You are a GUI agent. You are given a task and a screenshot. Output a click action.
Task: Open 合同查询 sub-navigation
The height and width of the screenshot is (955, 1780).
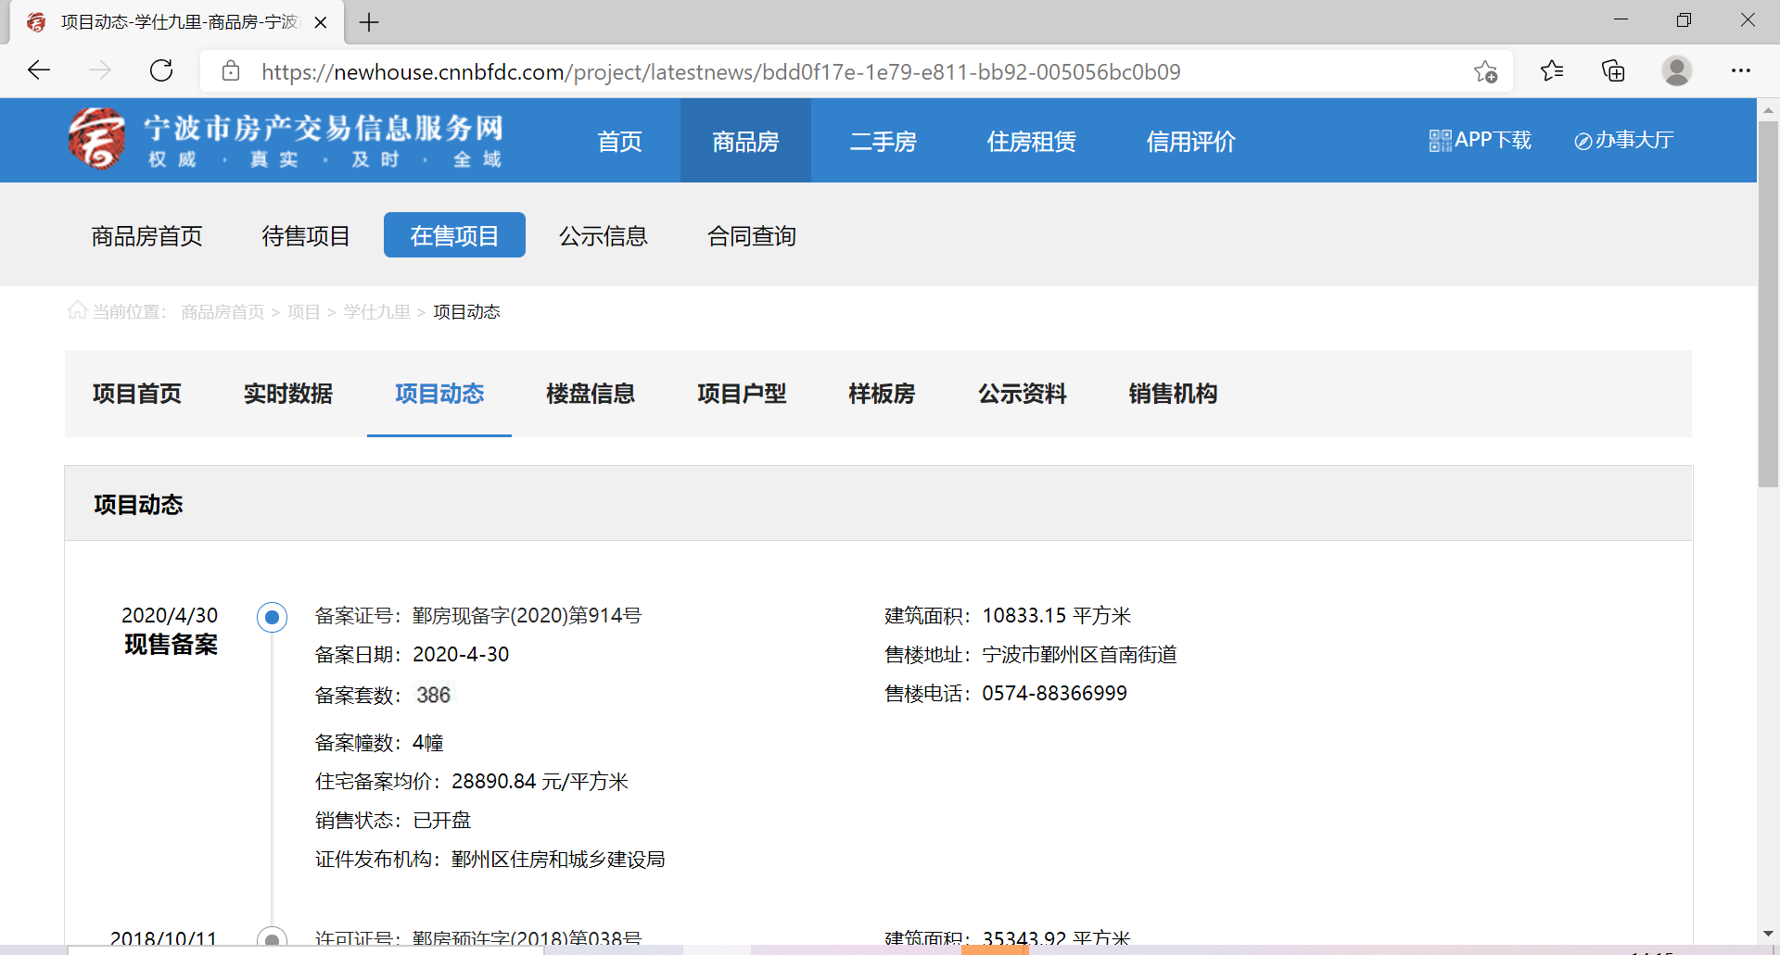click(752, 236)
